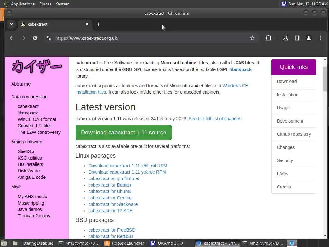This screenshot has height=247, width=329.
Task: Switch to FilteringDisabled folder in taskbar
Action: pyautogui.click(x=33, y=243)
